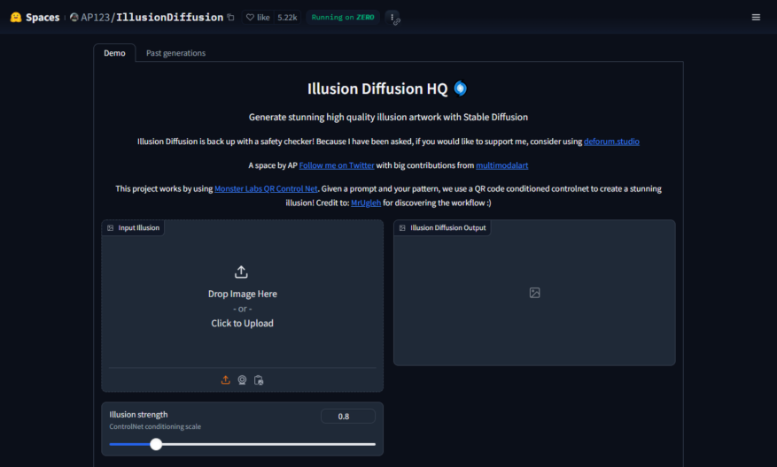Open the hamburger menu in header

(x=756, y=18)
